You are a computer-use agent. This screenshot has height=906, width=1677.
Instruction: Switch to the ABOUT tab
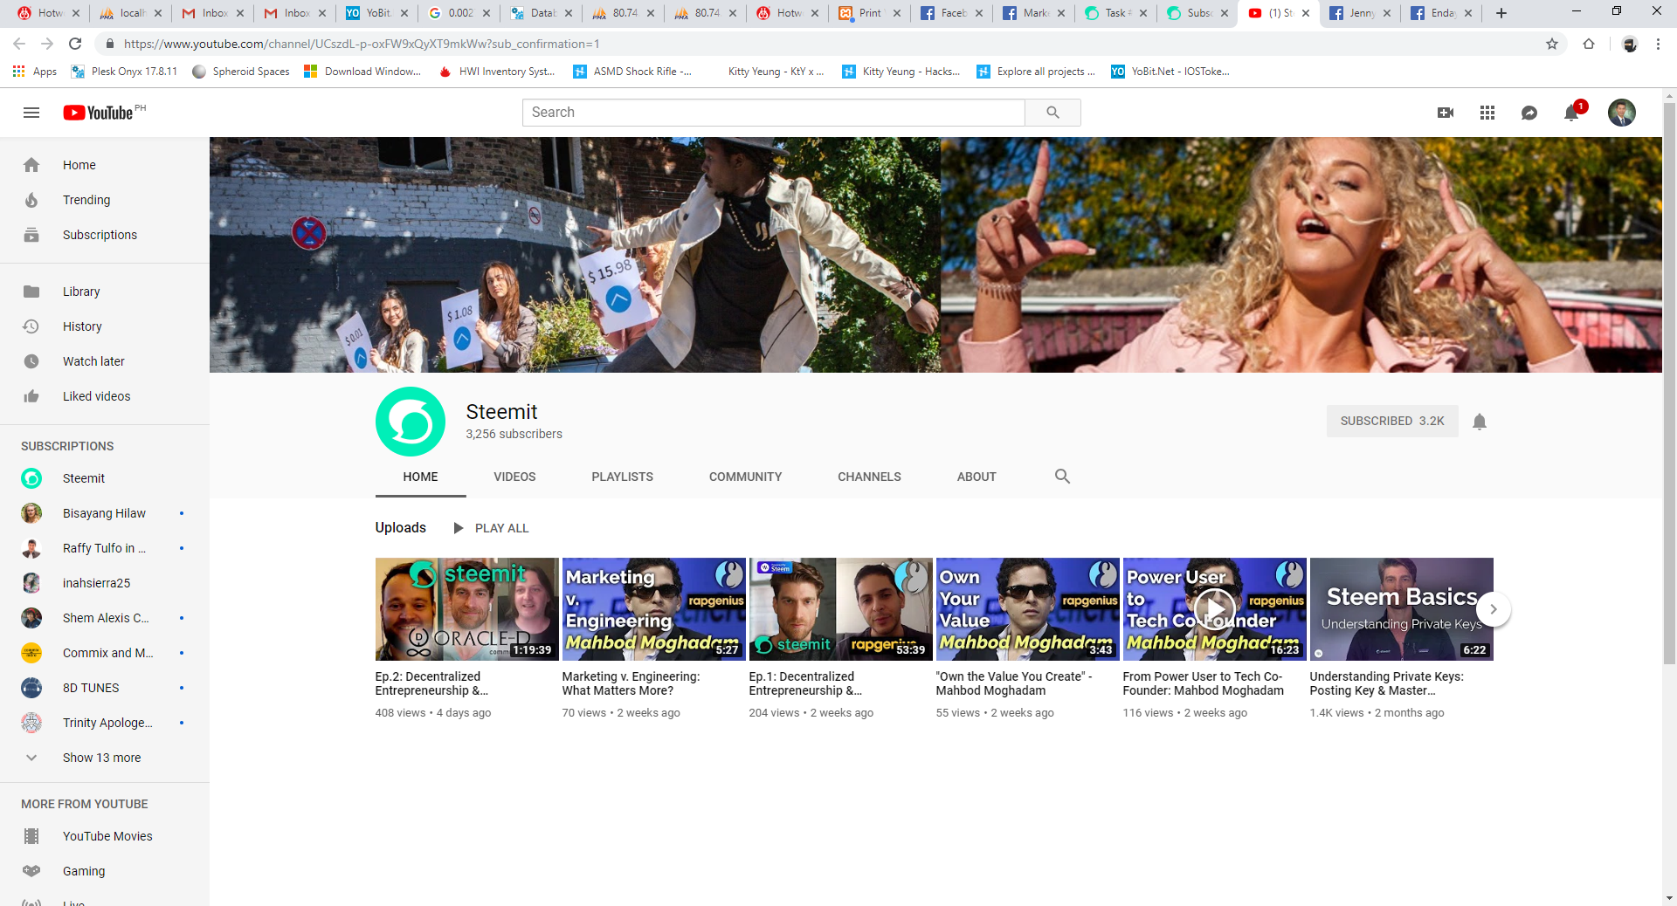[977, 477]
